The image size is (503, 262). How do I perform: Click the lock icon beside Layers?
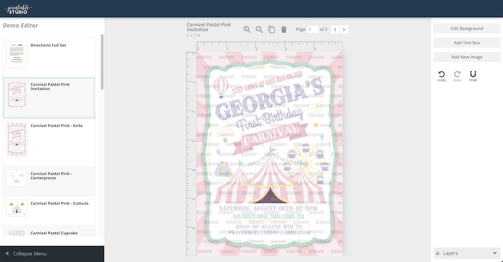point(438,253)
